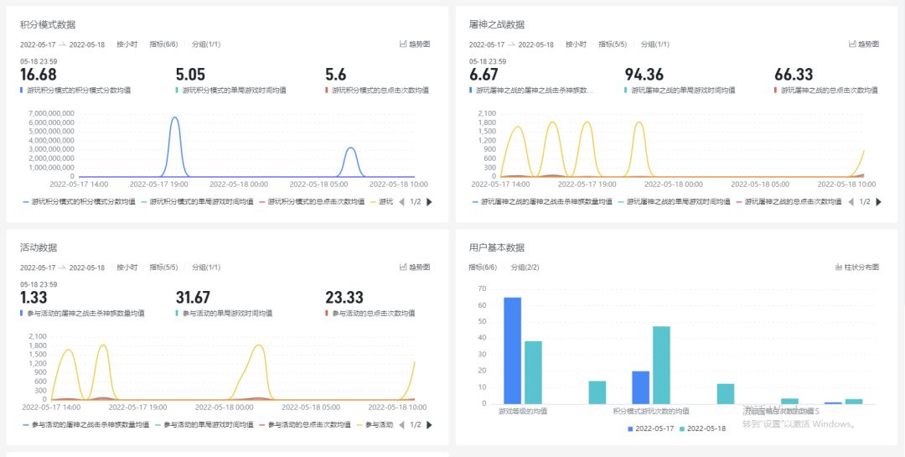The image size is (905, 457).
Task: Click the 屠神之战数据 panel title
Action: tap(497, 24)
